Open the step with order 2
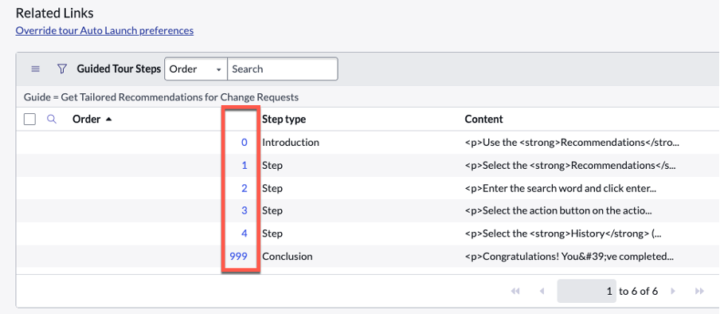This screenshot has width=720, height=314. [x=245, y=189]
